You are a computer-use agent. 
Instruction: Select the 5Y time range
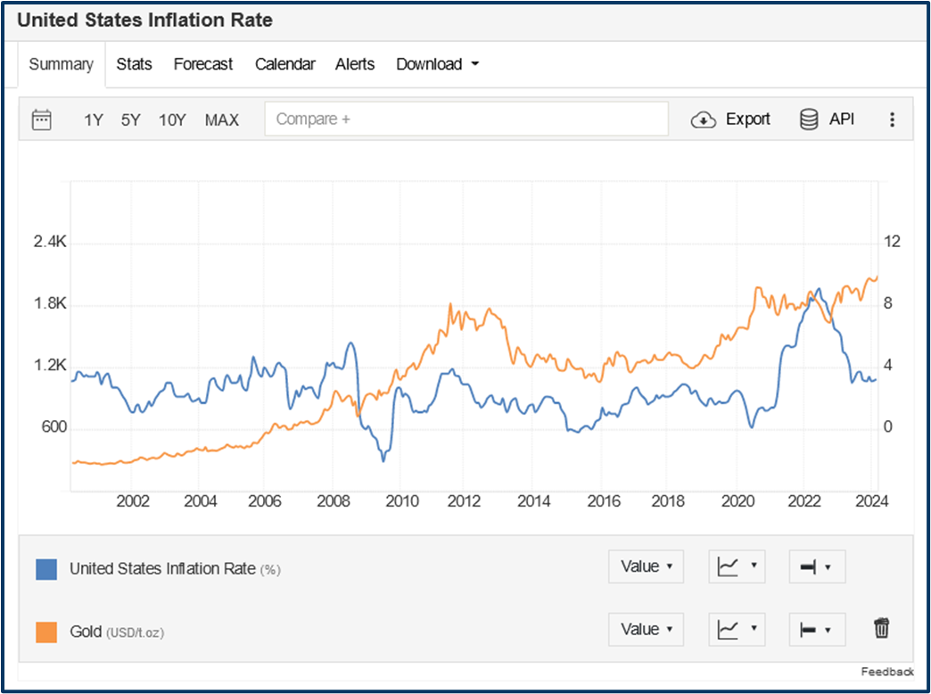point(129,120)
